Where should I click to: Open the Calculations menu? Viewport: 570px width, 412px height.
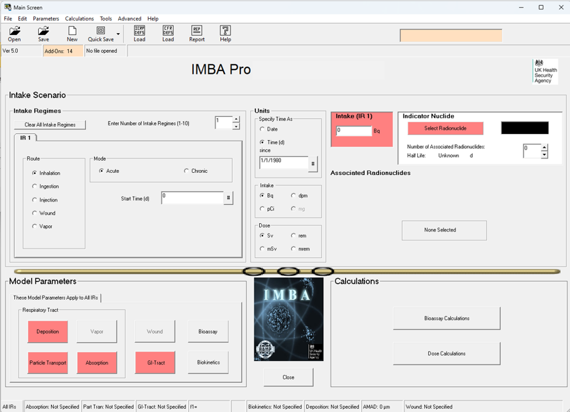coord(79,19)
